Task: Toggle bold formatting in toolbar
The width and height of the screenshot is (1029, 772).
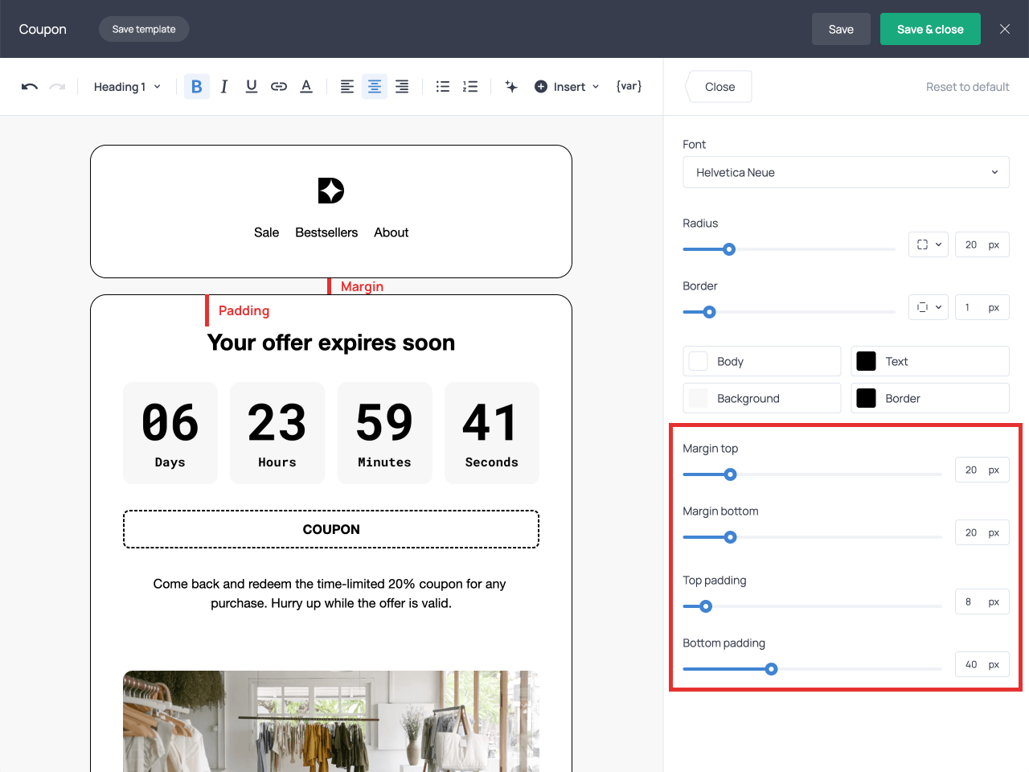Action: click(197, 87)
